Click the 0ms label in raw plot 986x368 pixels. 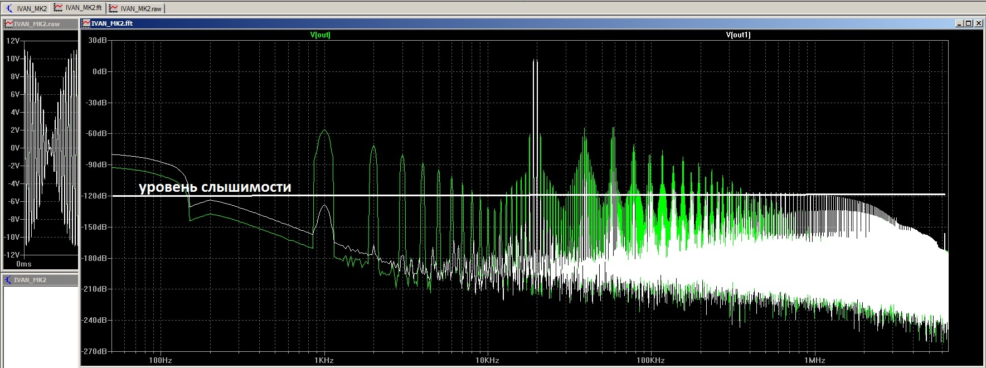(24, 264)
